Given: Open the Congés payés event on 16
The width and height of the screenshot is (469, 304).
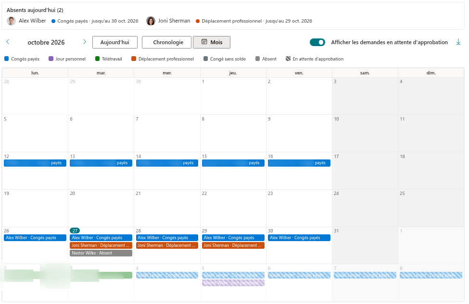Looking at the screenshot, I should [299, 163].
